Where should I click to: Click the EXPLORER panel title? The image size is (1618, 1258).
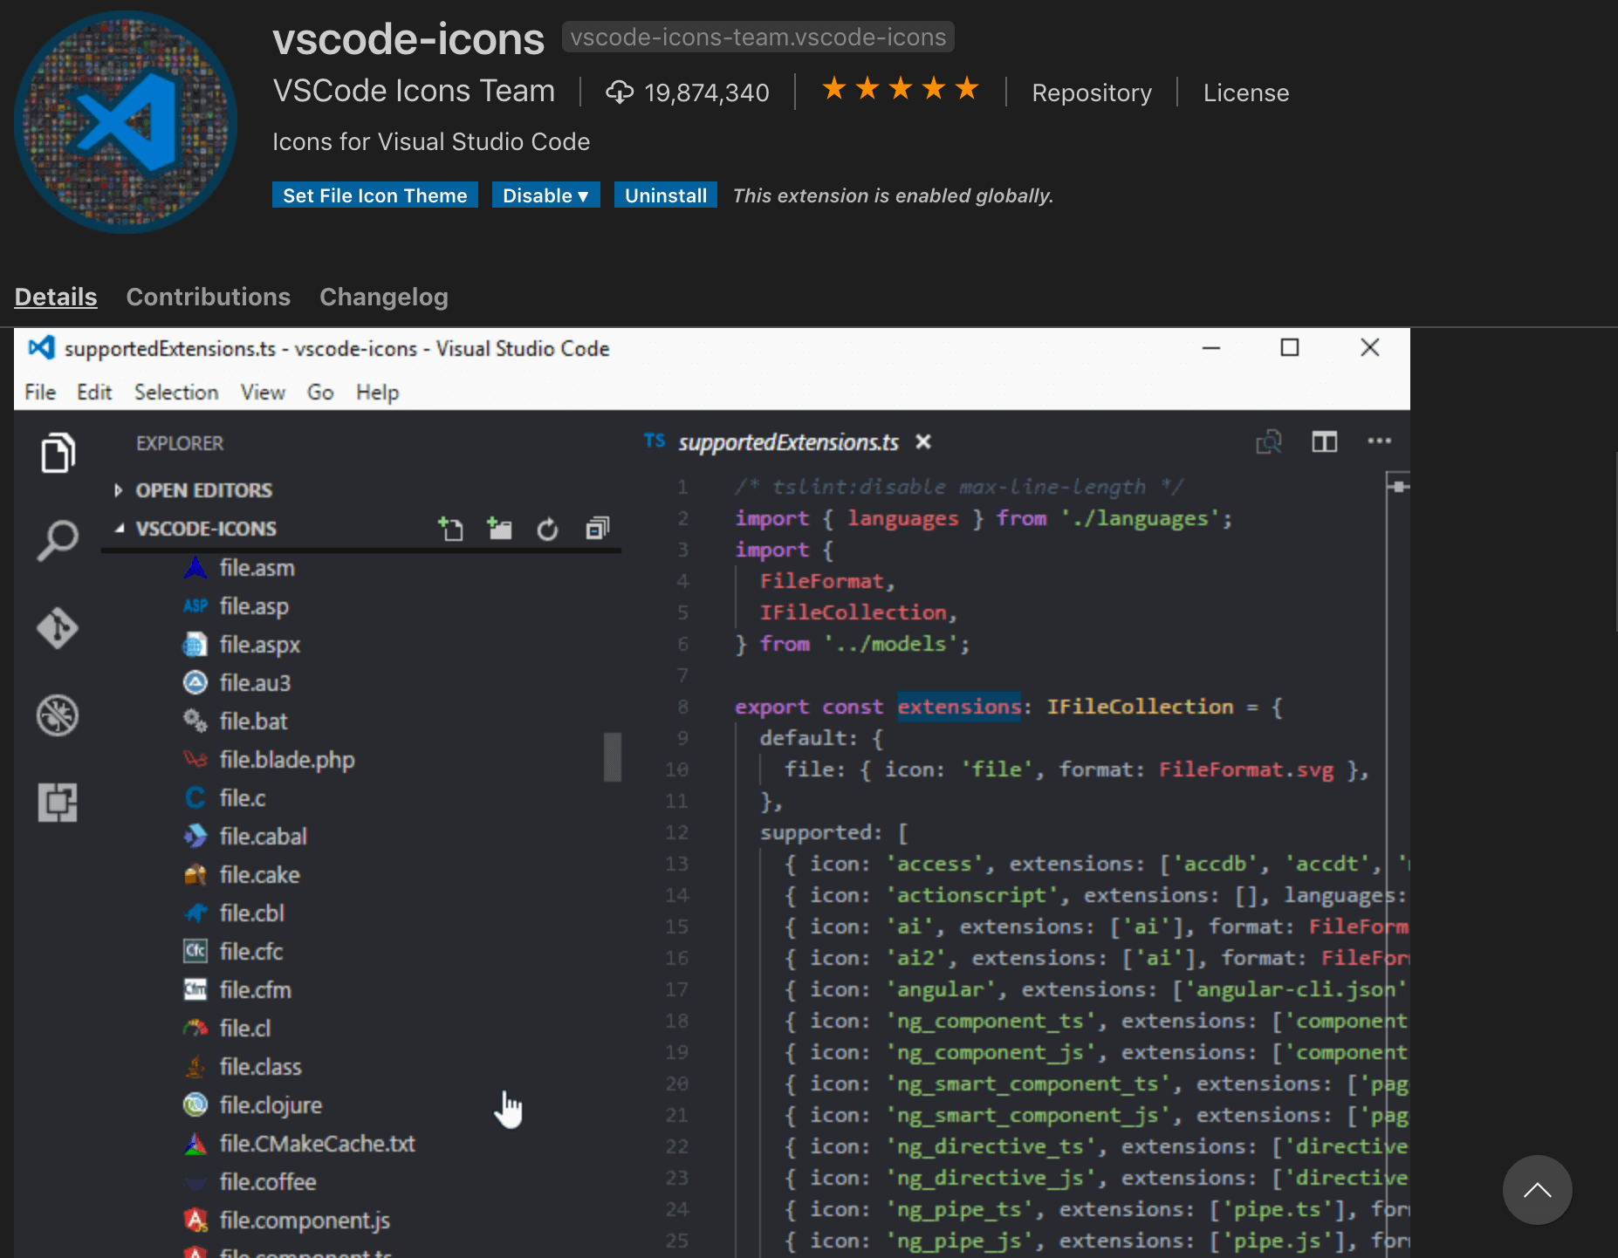180,443
